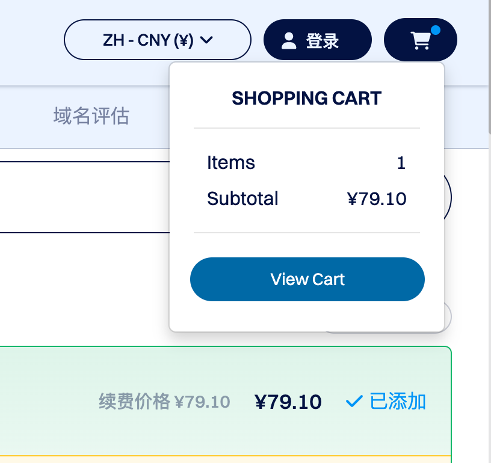Image resolution: width=491 pixels, height=463 pixels.
Task: Open the SHOPPING CART panel header
Action: point(307,98)
